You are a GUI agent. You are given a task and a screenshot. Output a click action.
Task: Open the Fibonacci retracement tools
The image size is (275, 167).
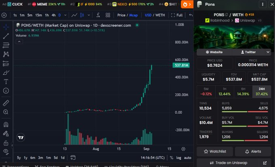click(x=6, y=45)
